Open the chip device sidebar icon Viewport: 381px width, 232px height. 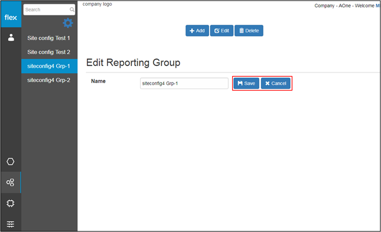click(x=11, y=203)
